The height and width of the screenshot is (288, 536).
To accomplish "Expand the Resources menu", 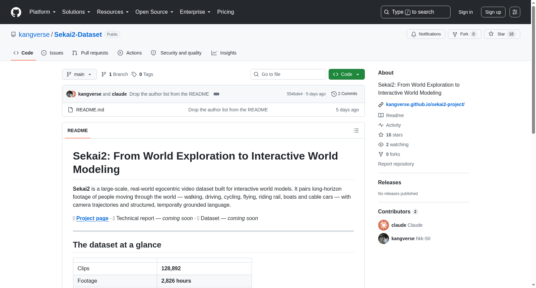I will coord(113,12).
